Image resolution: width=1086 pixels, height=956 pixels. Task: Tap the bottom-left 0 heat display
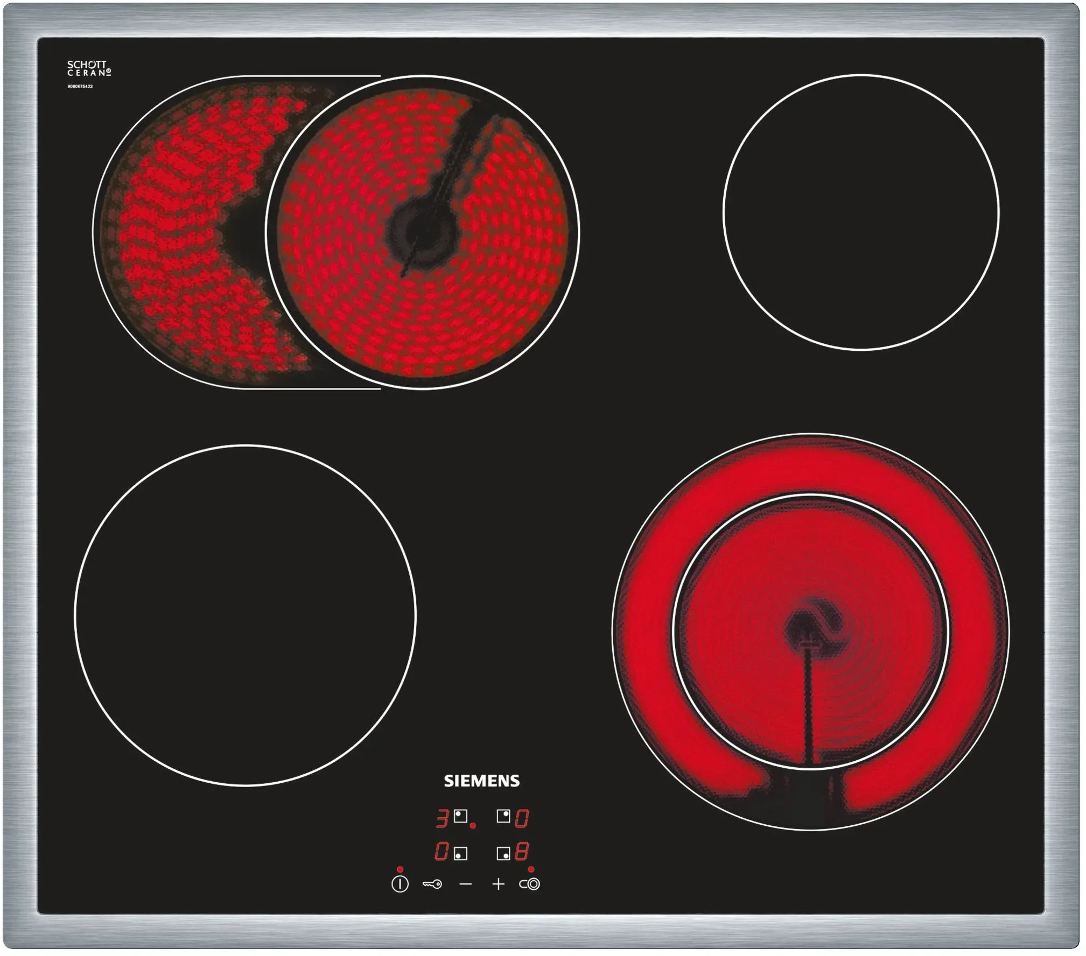point(442,852)
